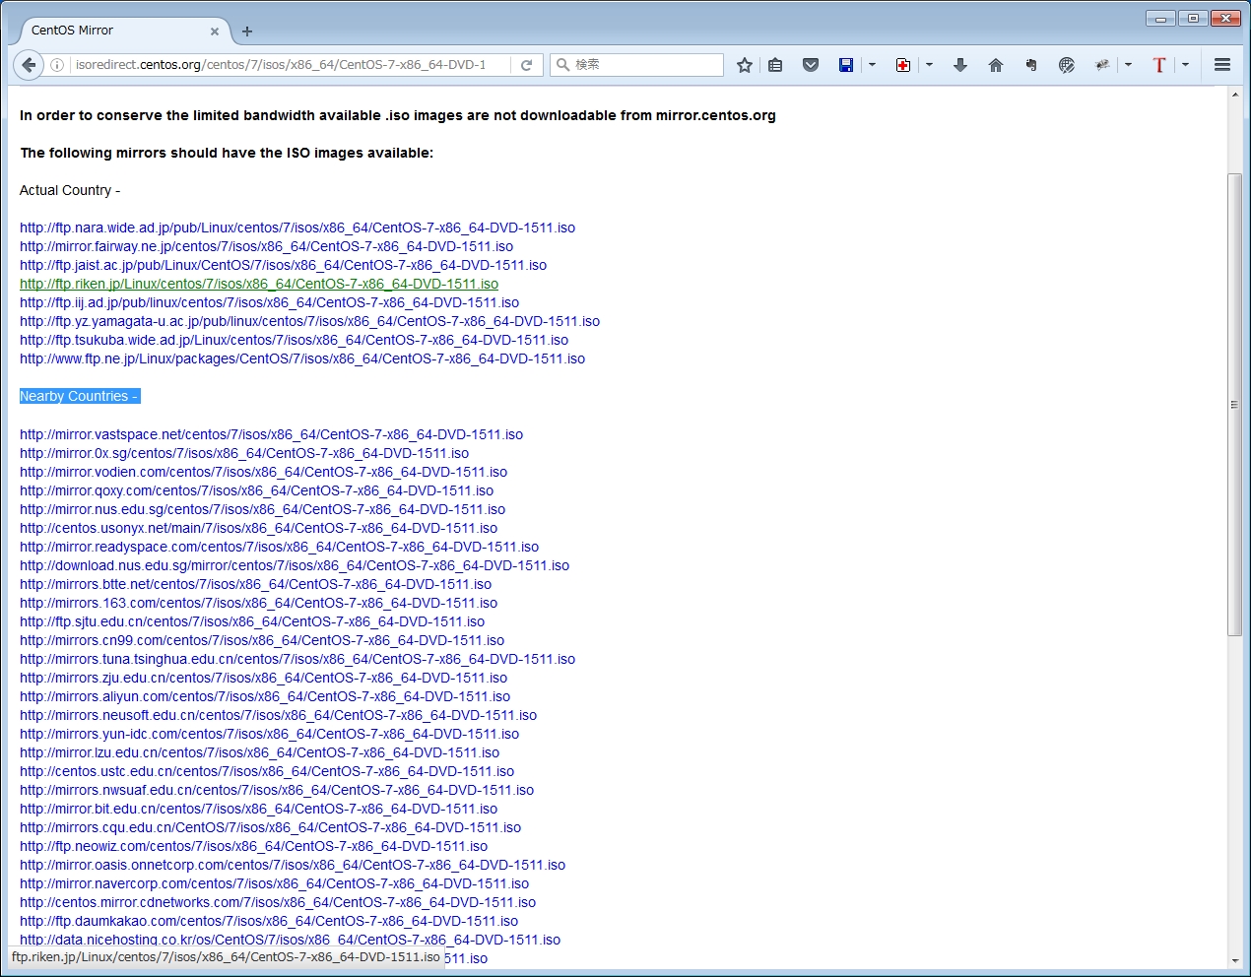The width and height of the screenshot is (1251, 977).
Task: Open the hamburger menu
Action: [1222, 65]
